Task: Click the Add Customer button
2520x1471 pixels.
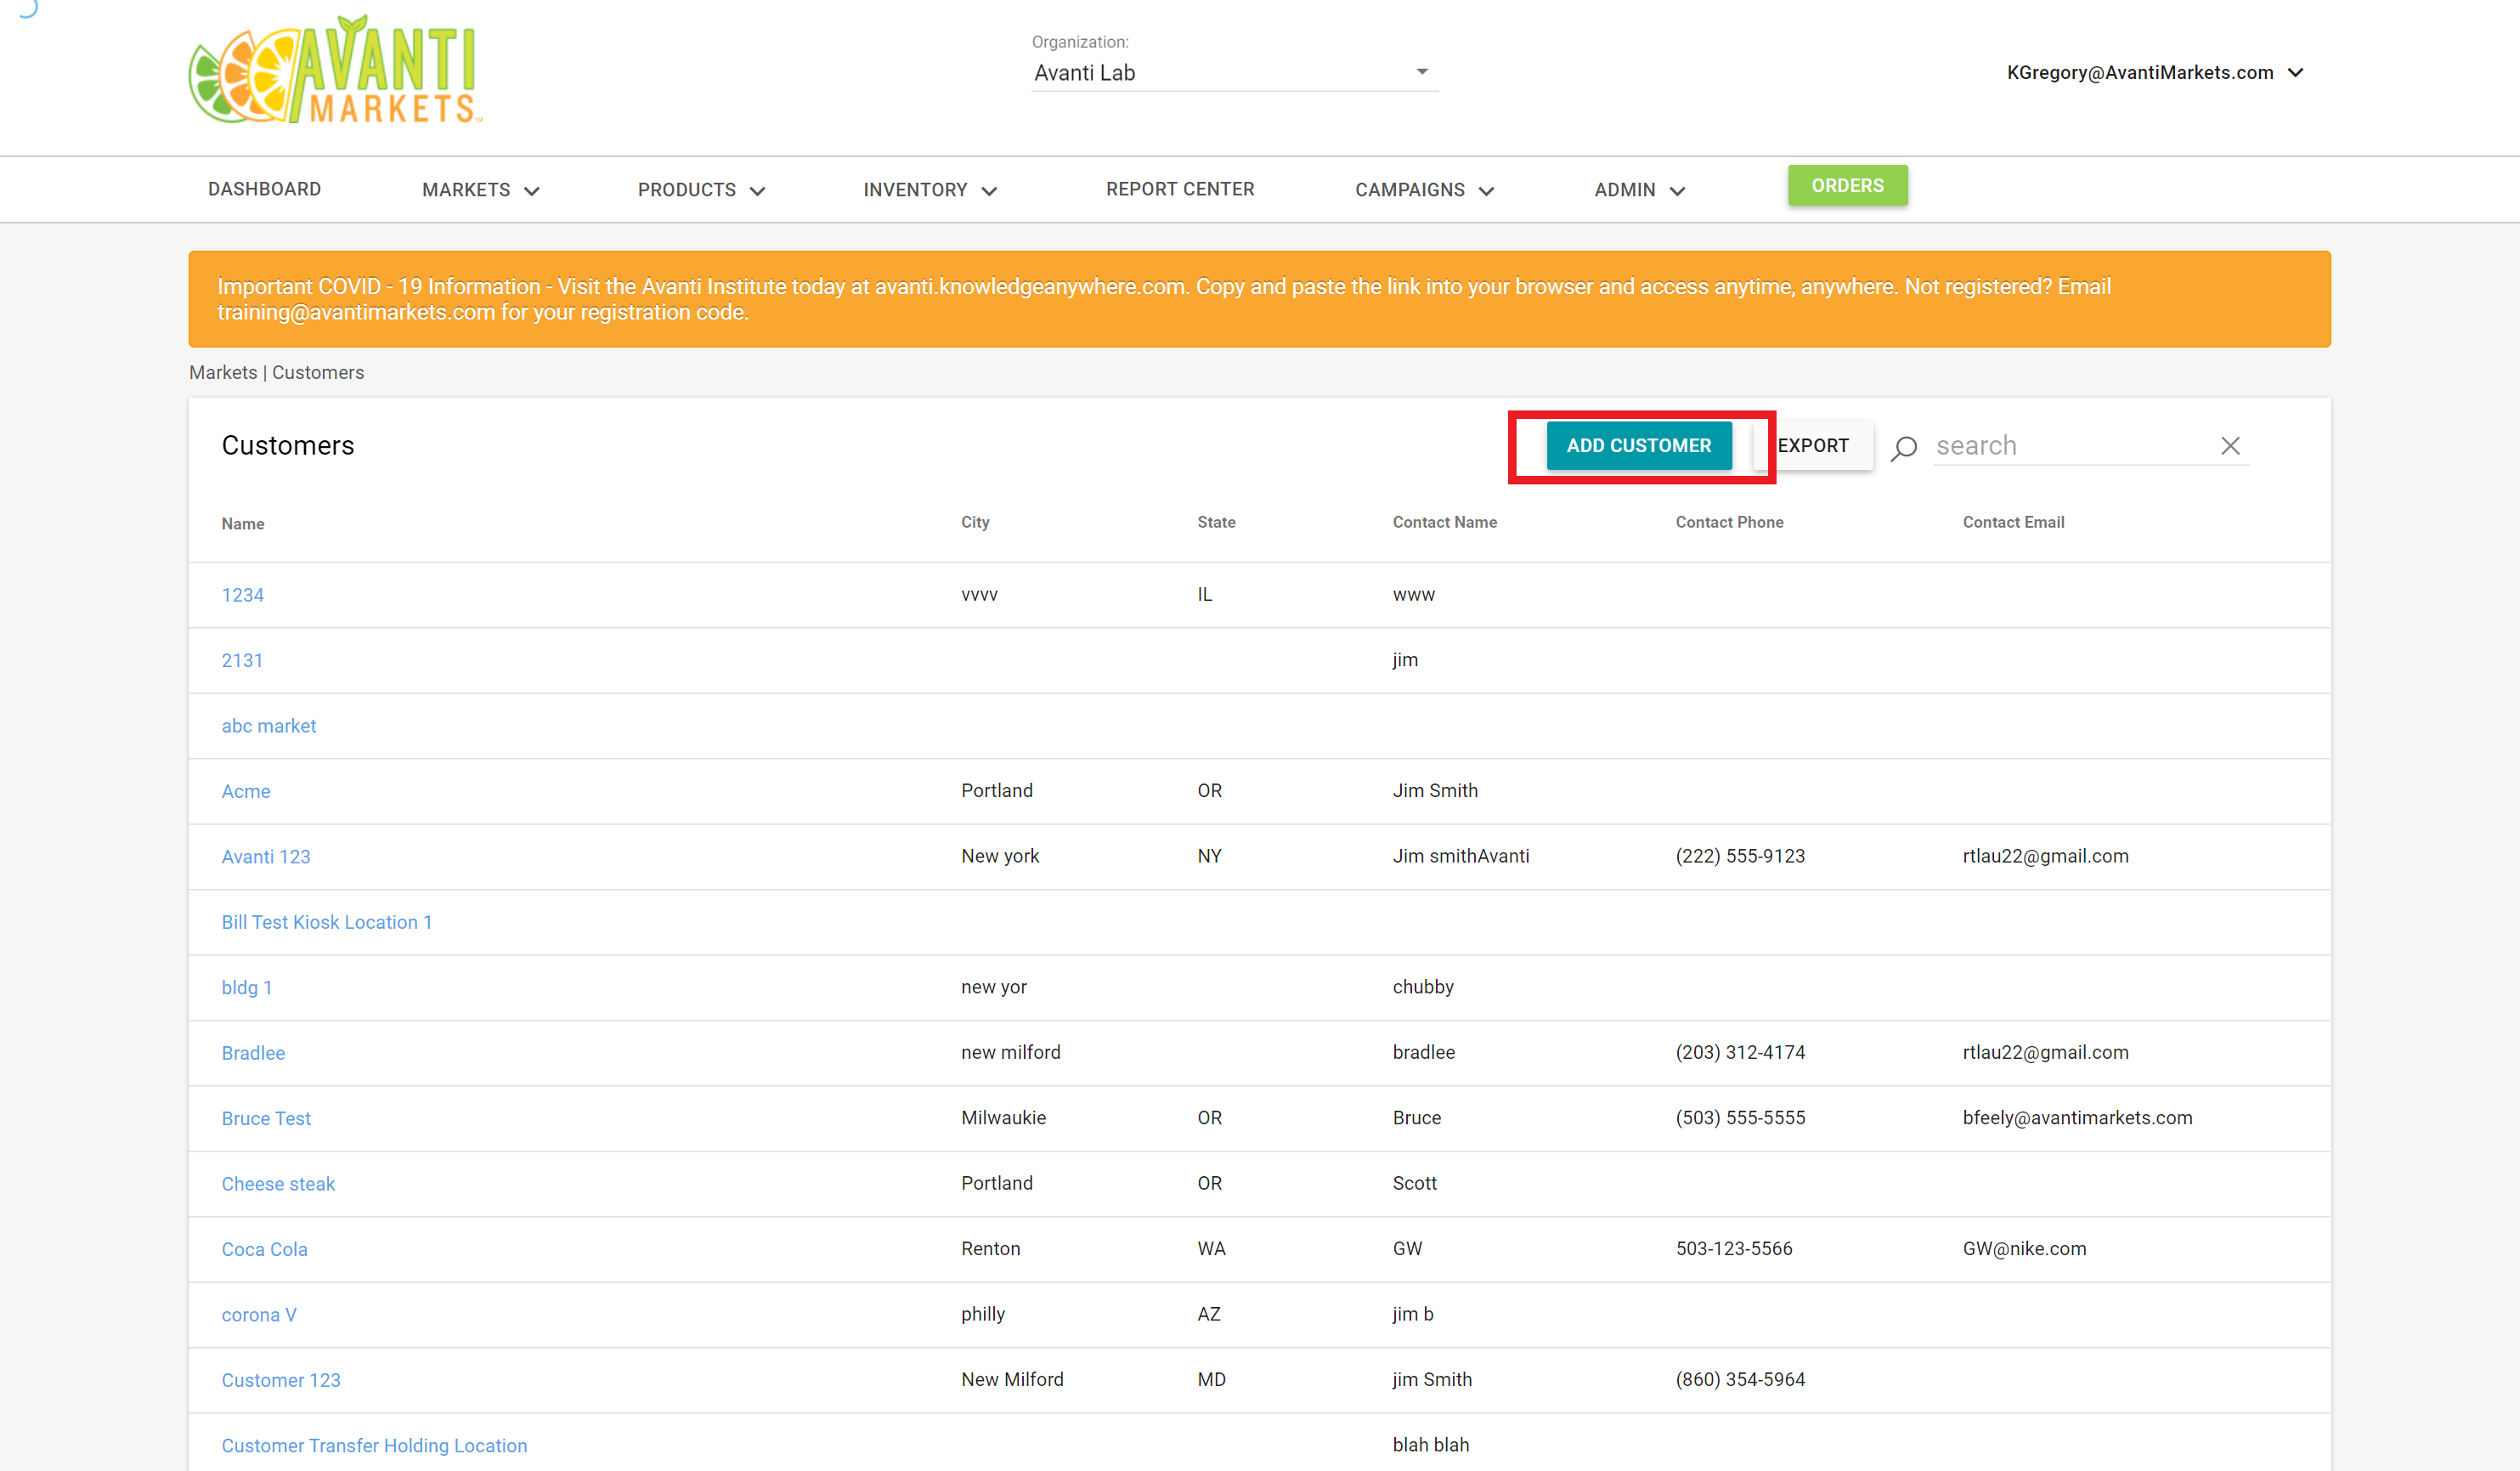Action: 1639,446
